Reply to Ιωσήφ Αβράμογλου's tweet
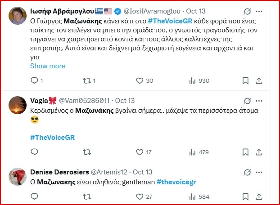The image size is (280, 205). pyautogui.click(x=34, y=81)
